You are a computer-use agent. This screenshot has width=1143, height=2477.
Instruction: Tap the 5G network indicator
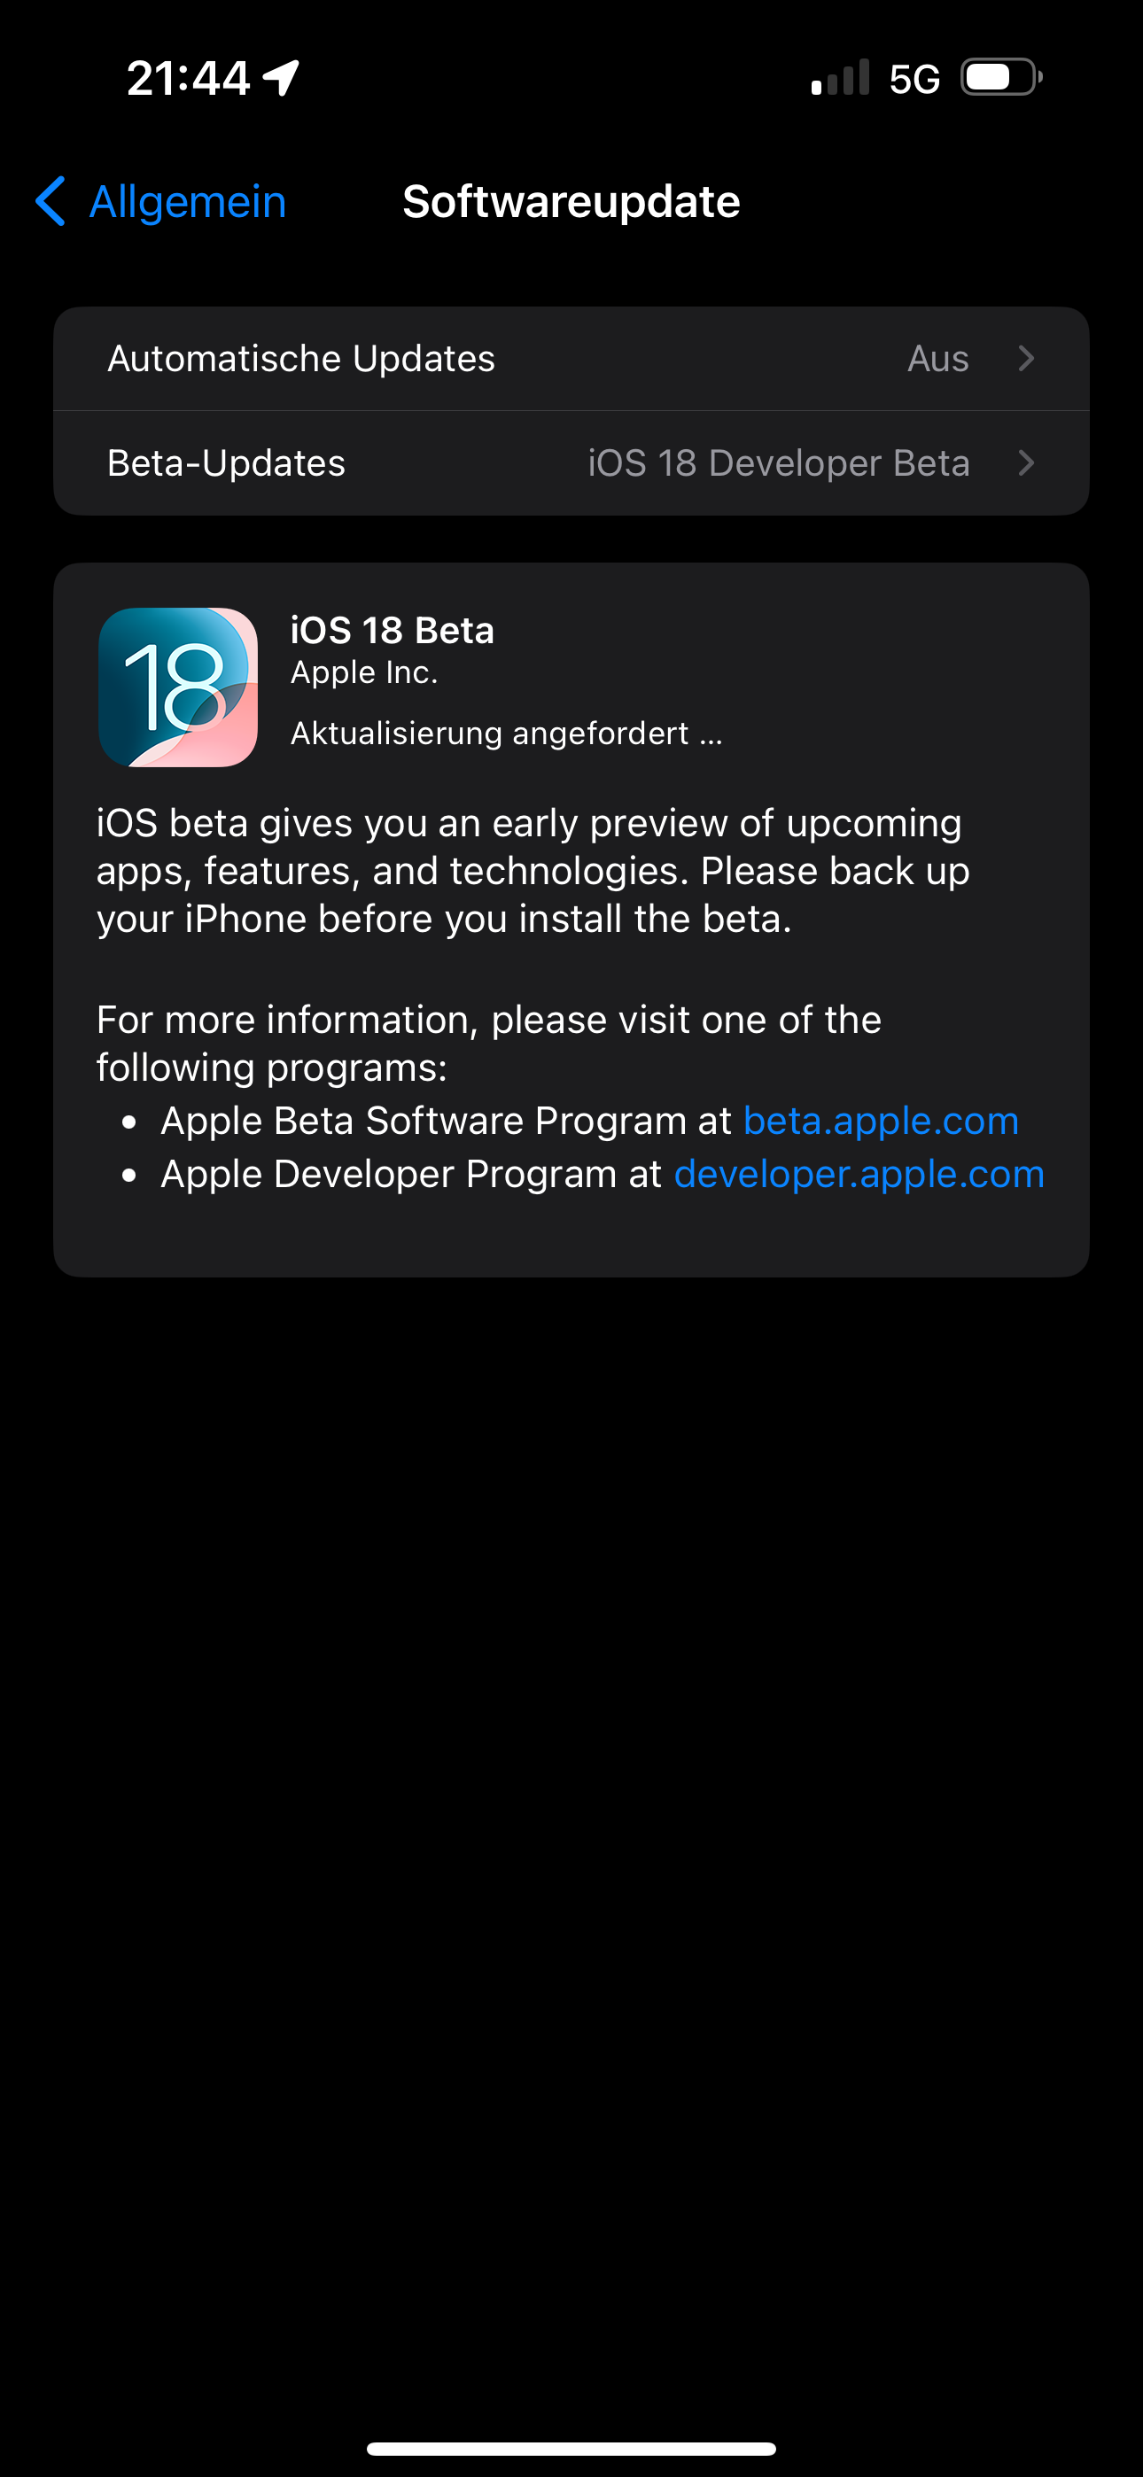pos(914,79)
